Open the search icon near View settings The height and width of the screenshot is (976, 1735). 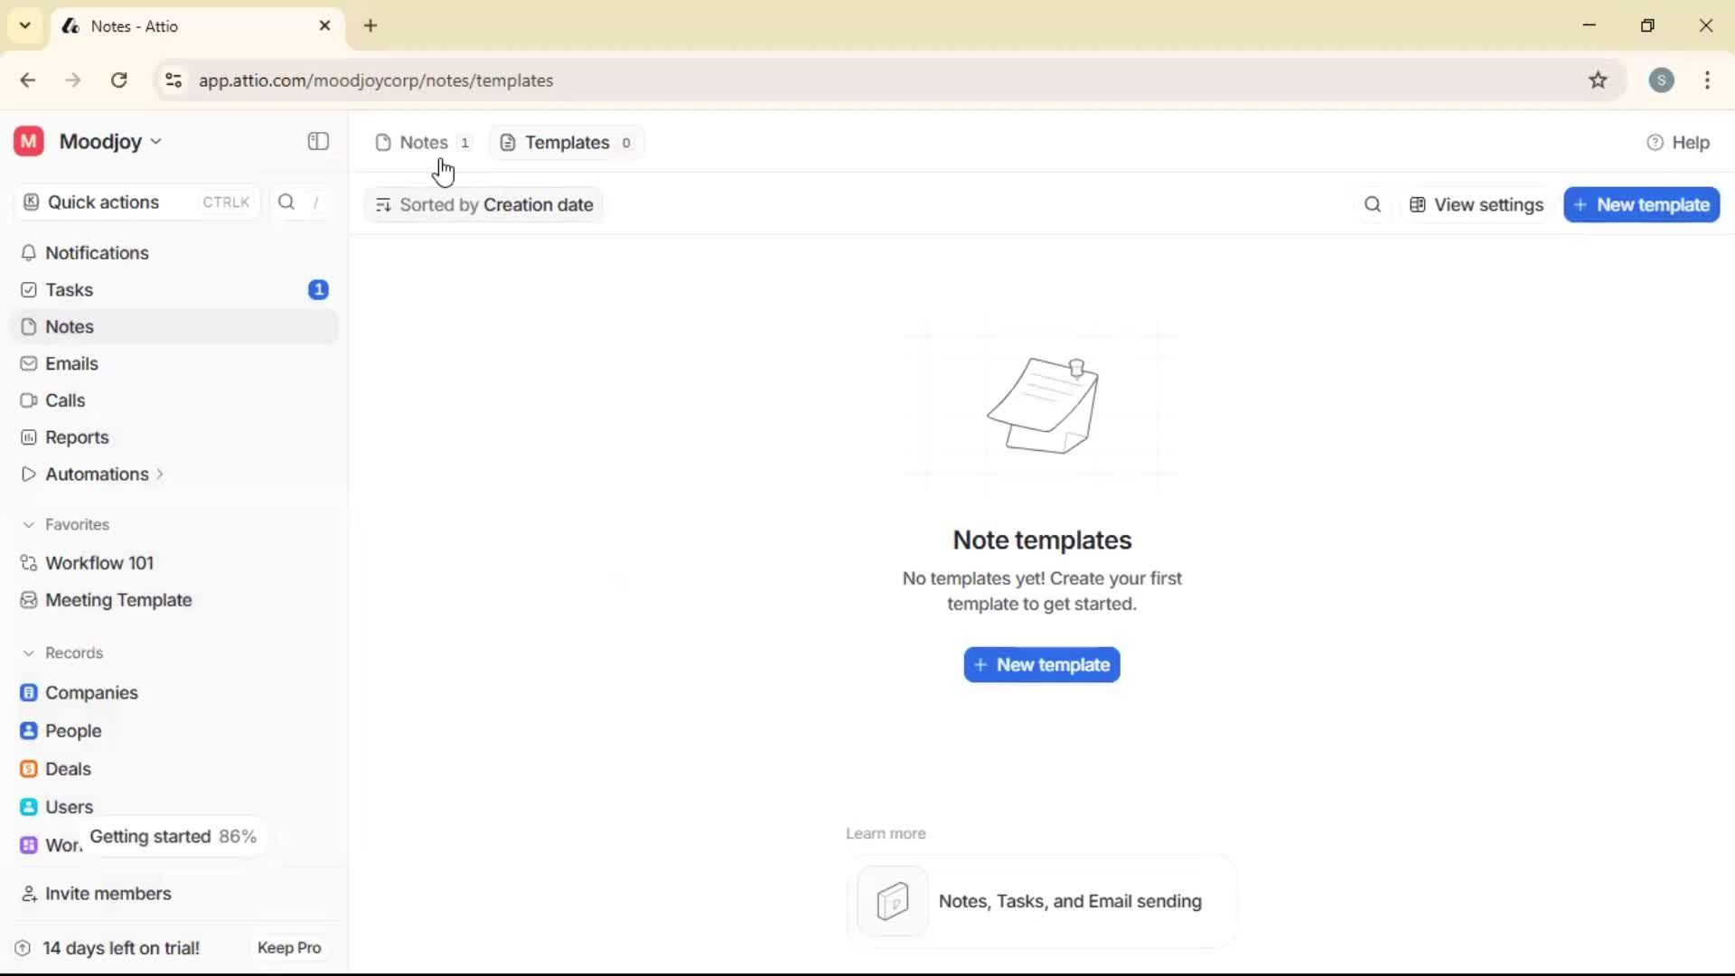click(1372, 204)
